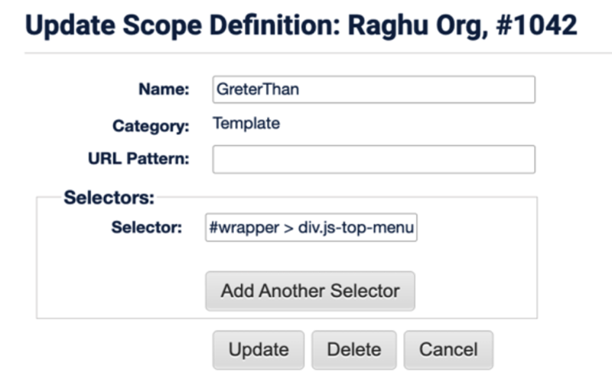The height and width of the screenshot is (388, 612).
Task: Click the divider line below the heading
Action: coord(306,53)
